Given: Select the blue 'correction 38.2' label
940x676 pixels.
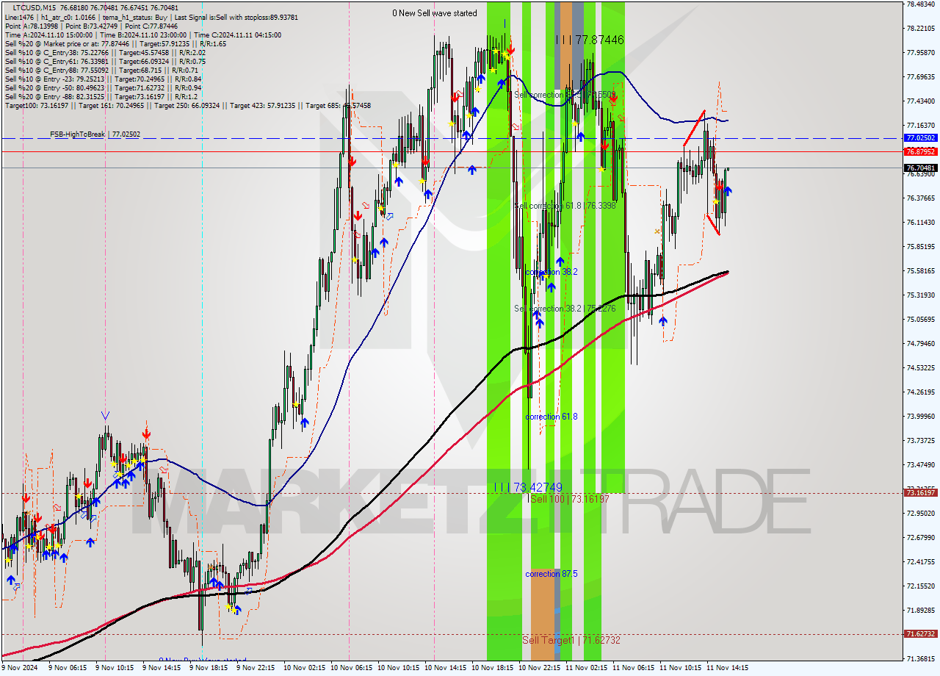Looking at the screenshot, I should (551, 272).
